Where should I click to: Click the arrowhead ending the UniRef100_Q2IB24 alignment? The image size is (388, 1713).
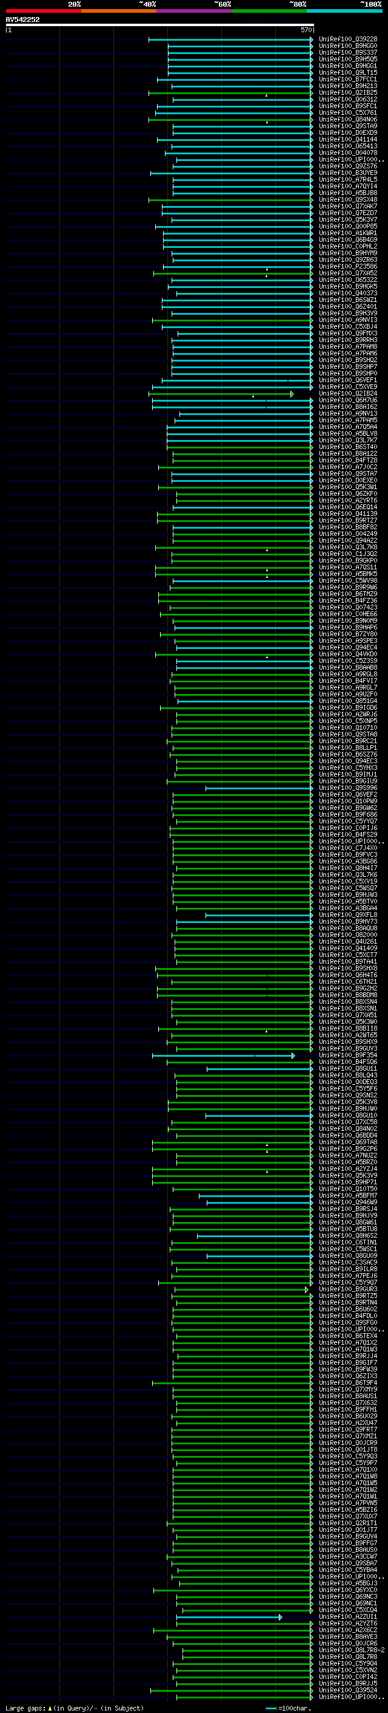(292, 394)
